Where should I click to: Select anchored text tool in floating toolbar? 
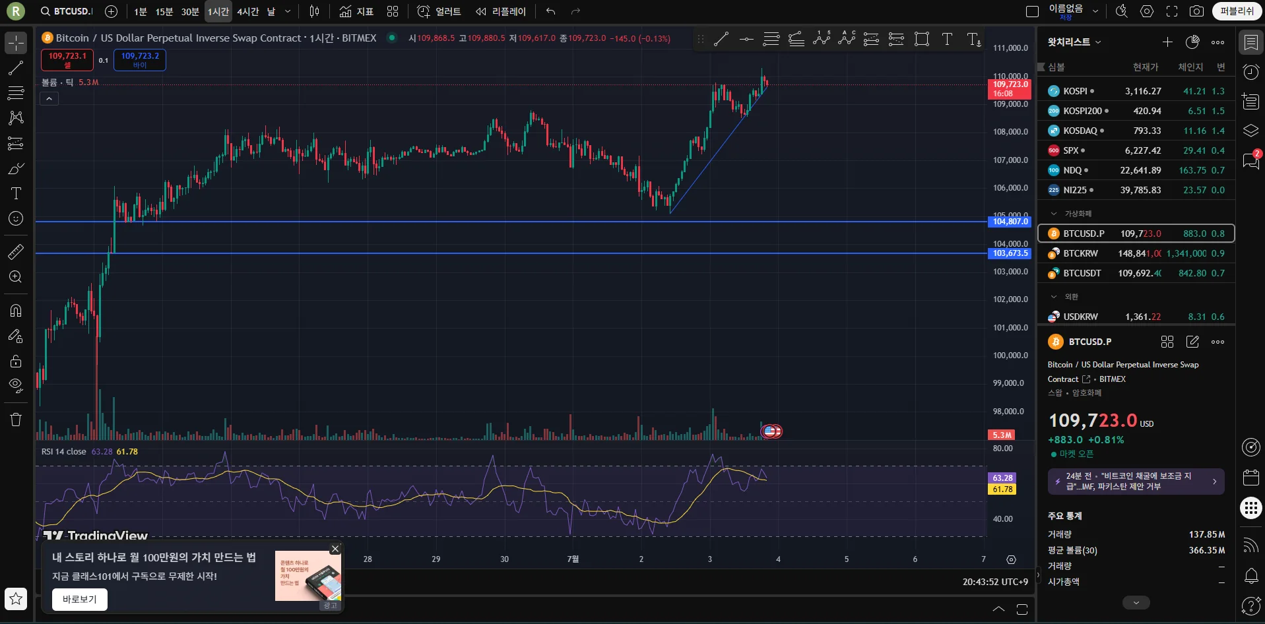[x=973, y=40]
